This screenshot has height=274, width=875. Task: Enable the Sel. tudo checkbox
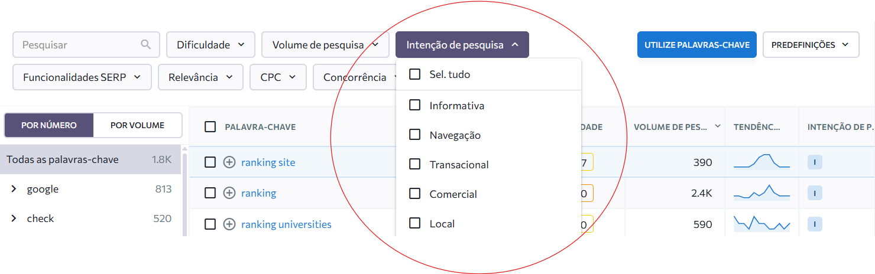click(415, 74)
